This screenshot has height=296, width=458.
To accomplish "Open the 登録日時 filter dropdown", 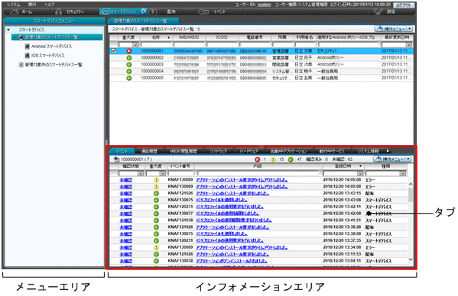I will 360,173.
